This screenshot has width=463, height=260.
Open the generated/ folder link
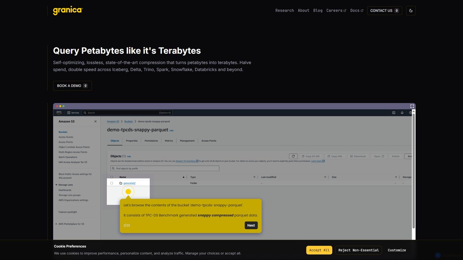[x=129, y=183]
